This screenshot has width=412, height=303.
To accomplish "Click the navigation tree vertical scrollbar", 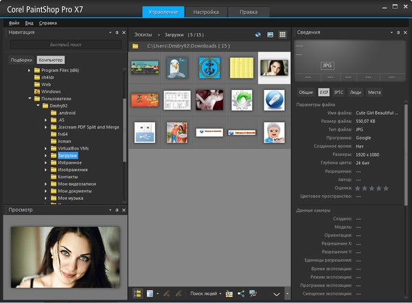I will [x=124, y=131].
